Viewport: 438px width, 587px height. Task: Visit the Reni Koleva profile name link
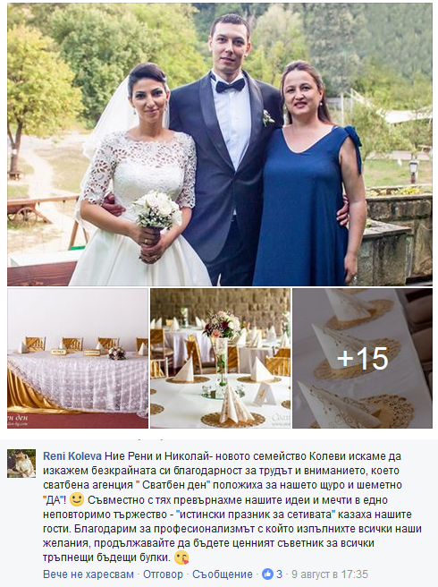tap(72, 456)
